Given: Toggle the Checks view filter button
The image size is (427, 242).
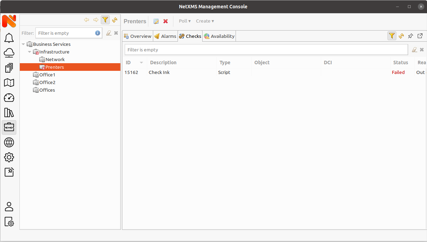Looking at the screenshot, I should (x=392, y=36).
